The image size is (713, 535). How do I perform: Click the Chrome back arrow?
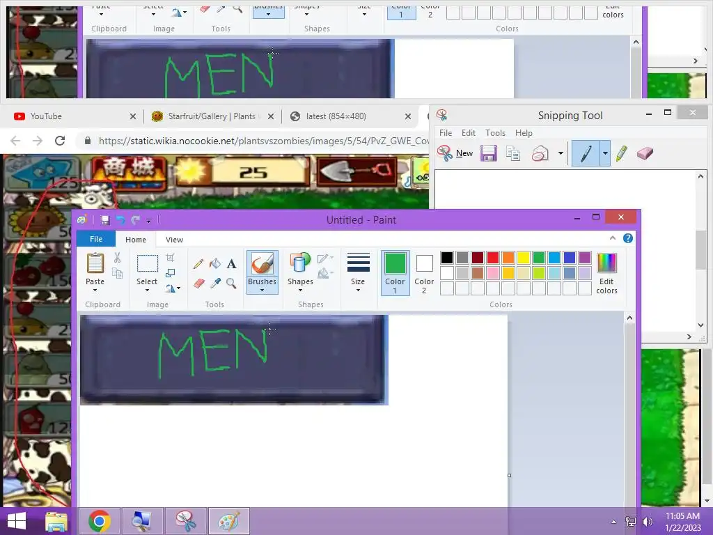(15, 141)
